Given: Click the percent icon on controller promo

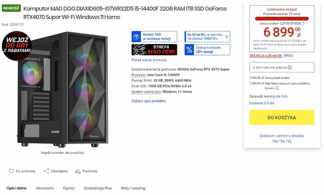Looking at the screenshot, I should (189, 49).
